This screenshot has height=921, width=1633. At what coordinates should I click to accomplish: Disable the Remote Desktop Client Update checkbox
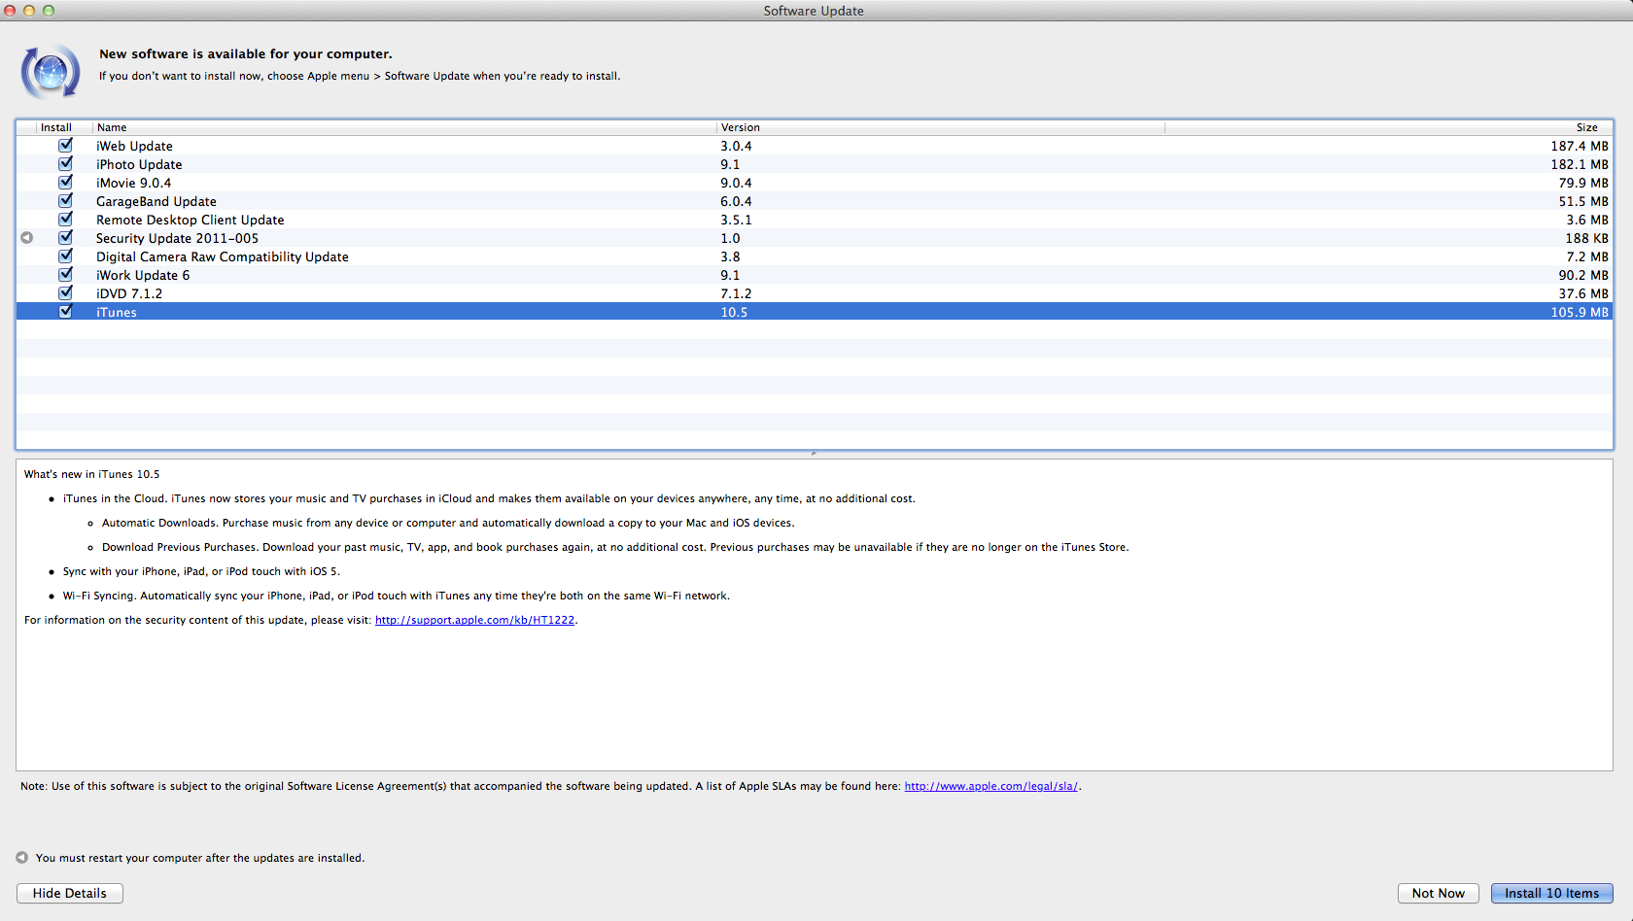[x=65, y=220]
